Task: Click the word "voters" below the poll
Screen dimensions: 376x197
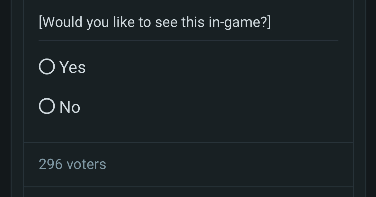Action: 86,165
